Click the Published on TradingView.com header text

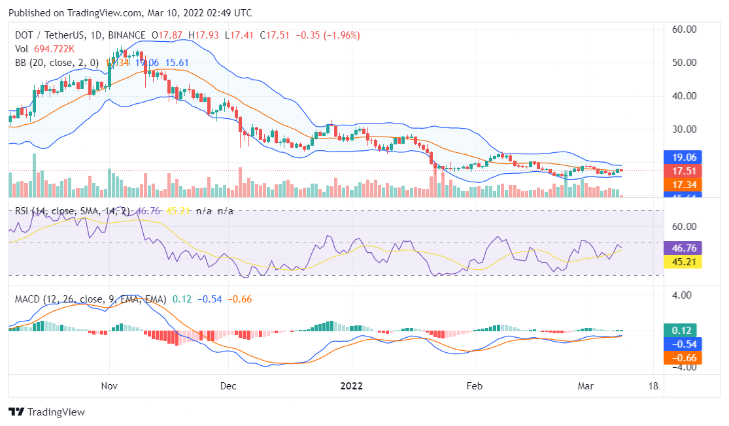point(129,13)
